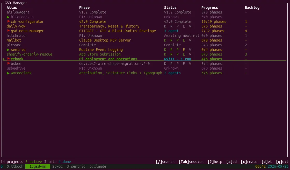Select the usbeehive alias

[x=16, y=68]
